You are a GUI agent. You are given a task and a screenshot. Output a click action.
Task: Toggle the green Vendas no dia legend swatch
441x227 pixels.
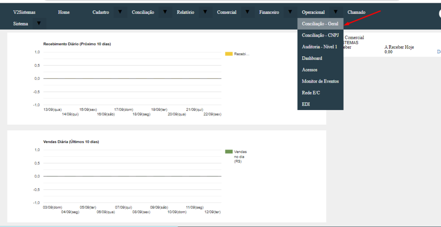[229, 152]
